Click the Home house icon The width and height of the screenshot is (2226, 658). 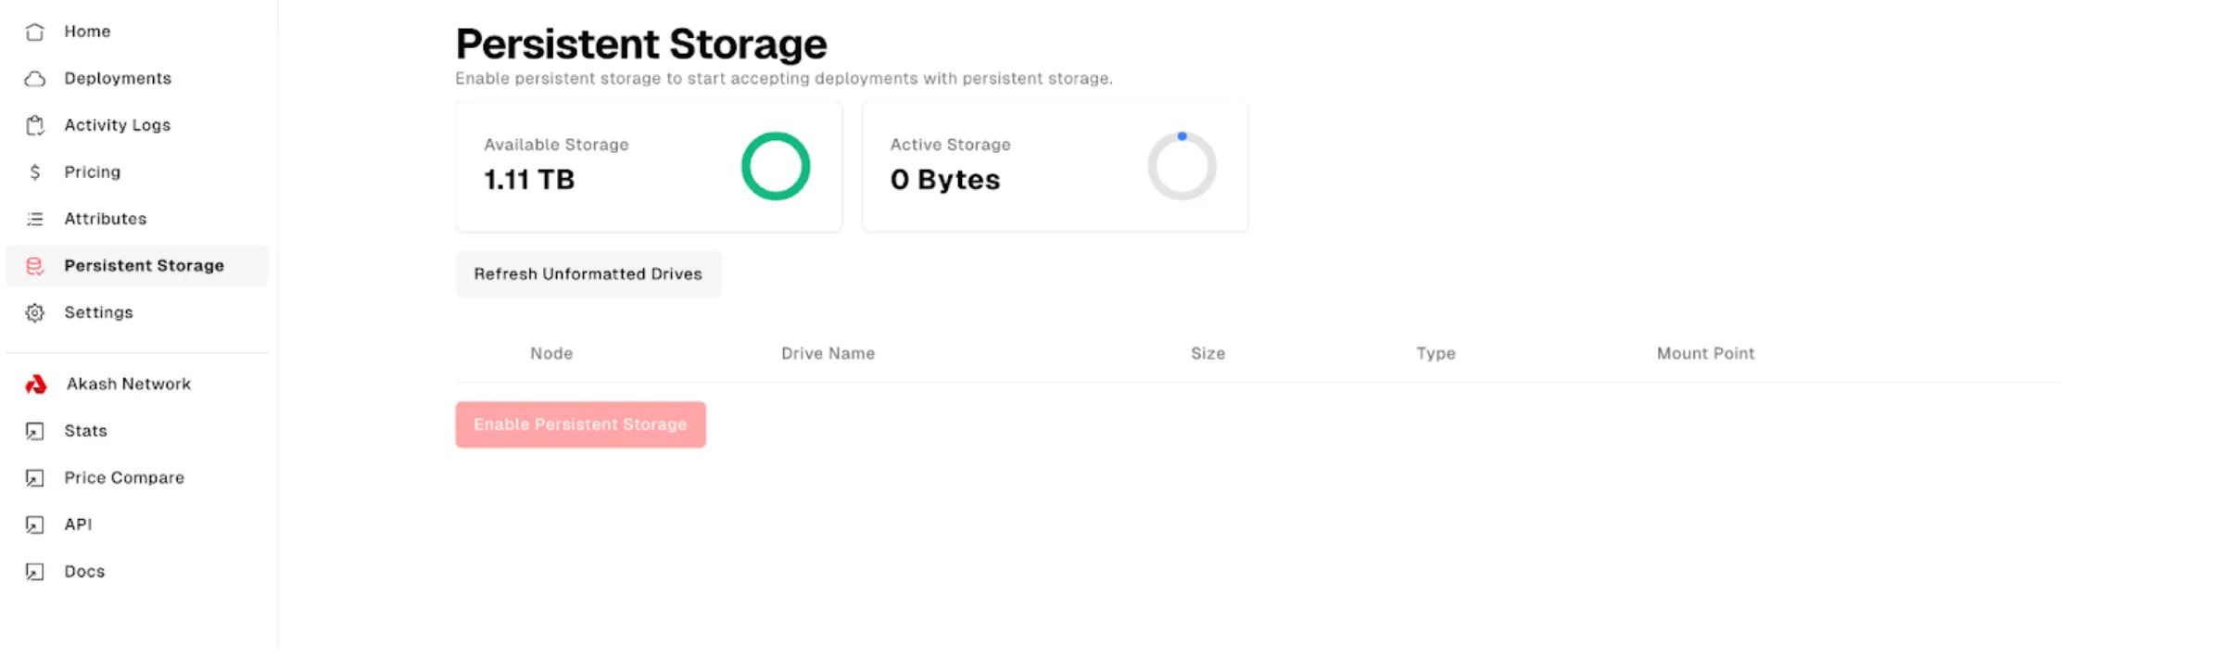point(35,32)
